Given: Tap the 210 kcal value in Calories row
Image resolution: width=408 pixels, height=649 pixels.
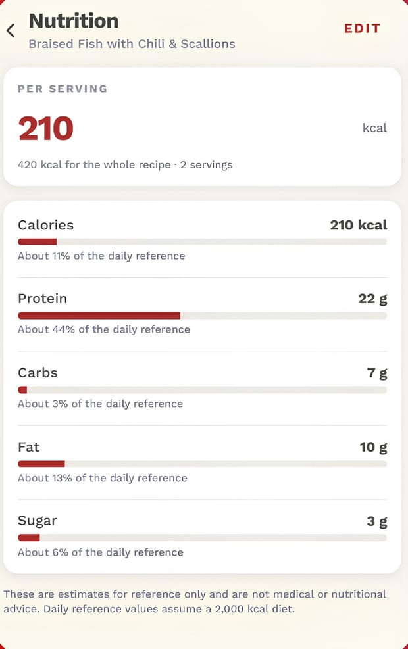Looking at the screenshot, I should click(359, 225).
